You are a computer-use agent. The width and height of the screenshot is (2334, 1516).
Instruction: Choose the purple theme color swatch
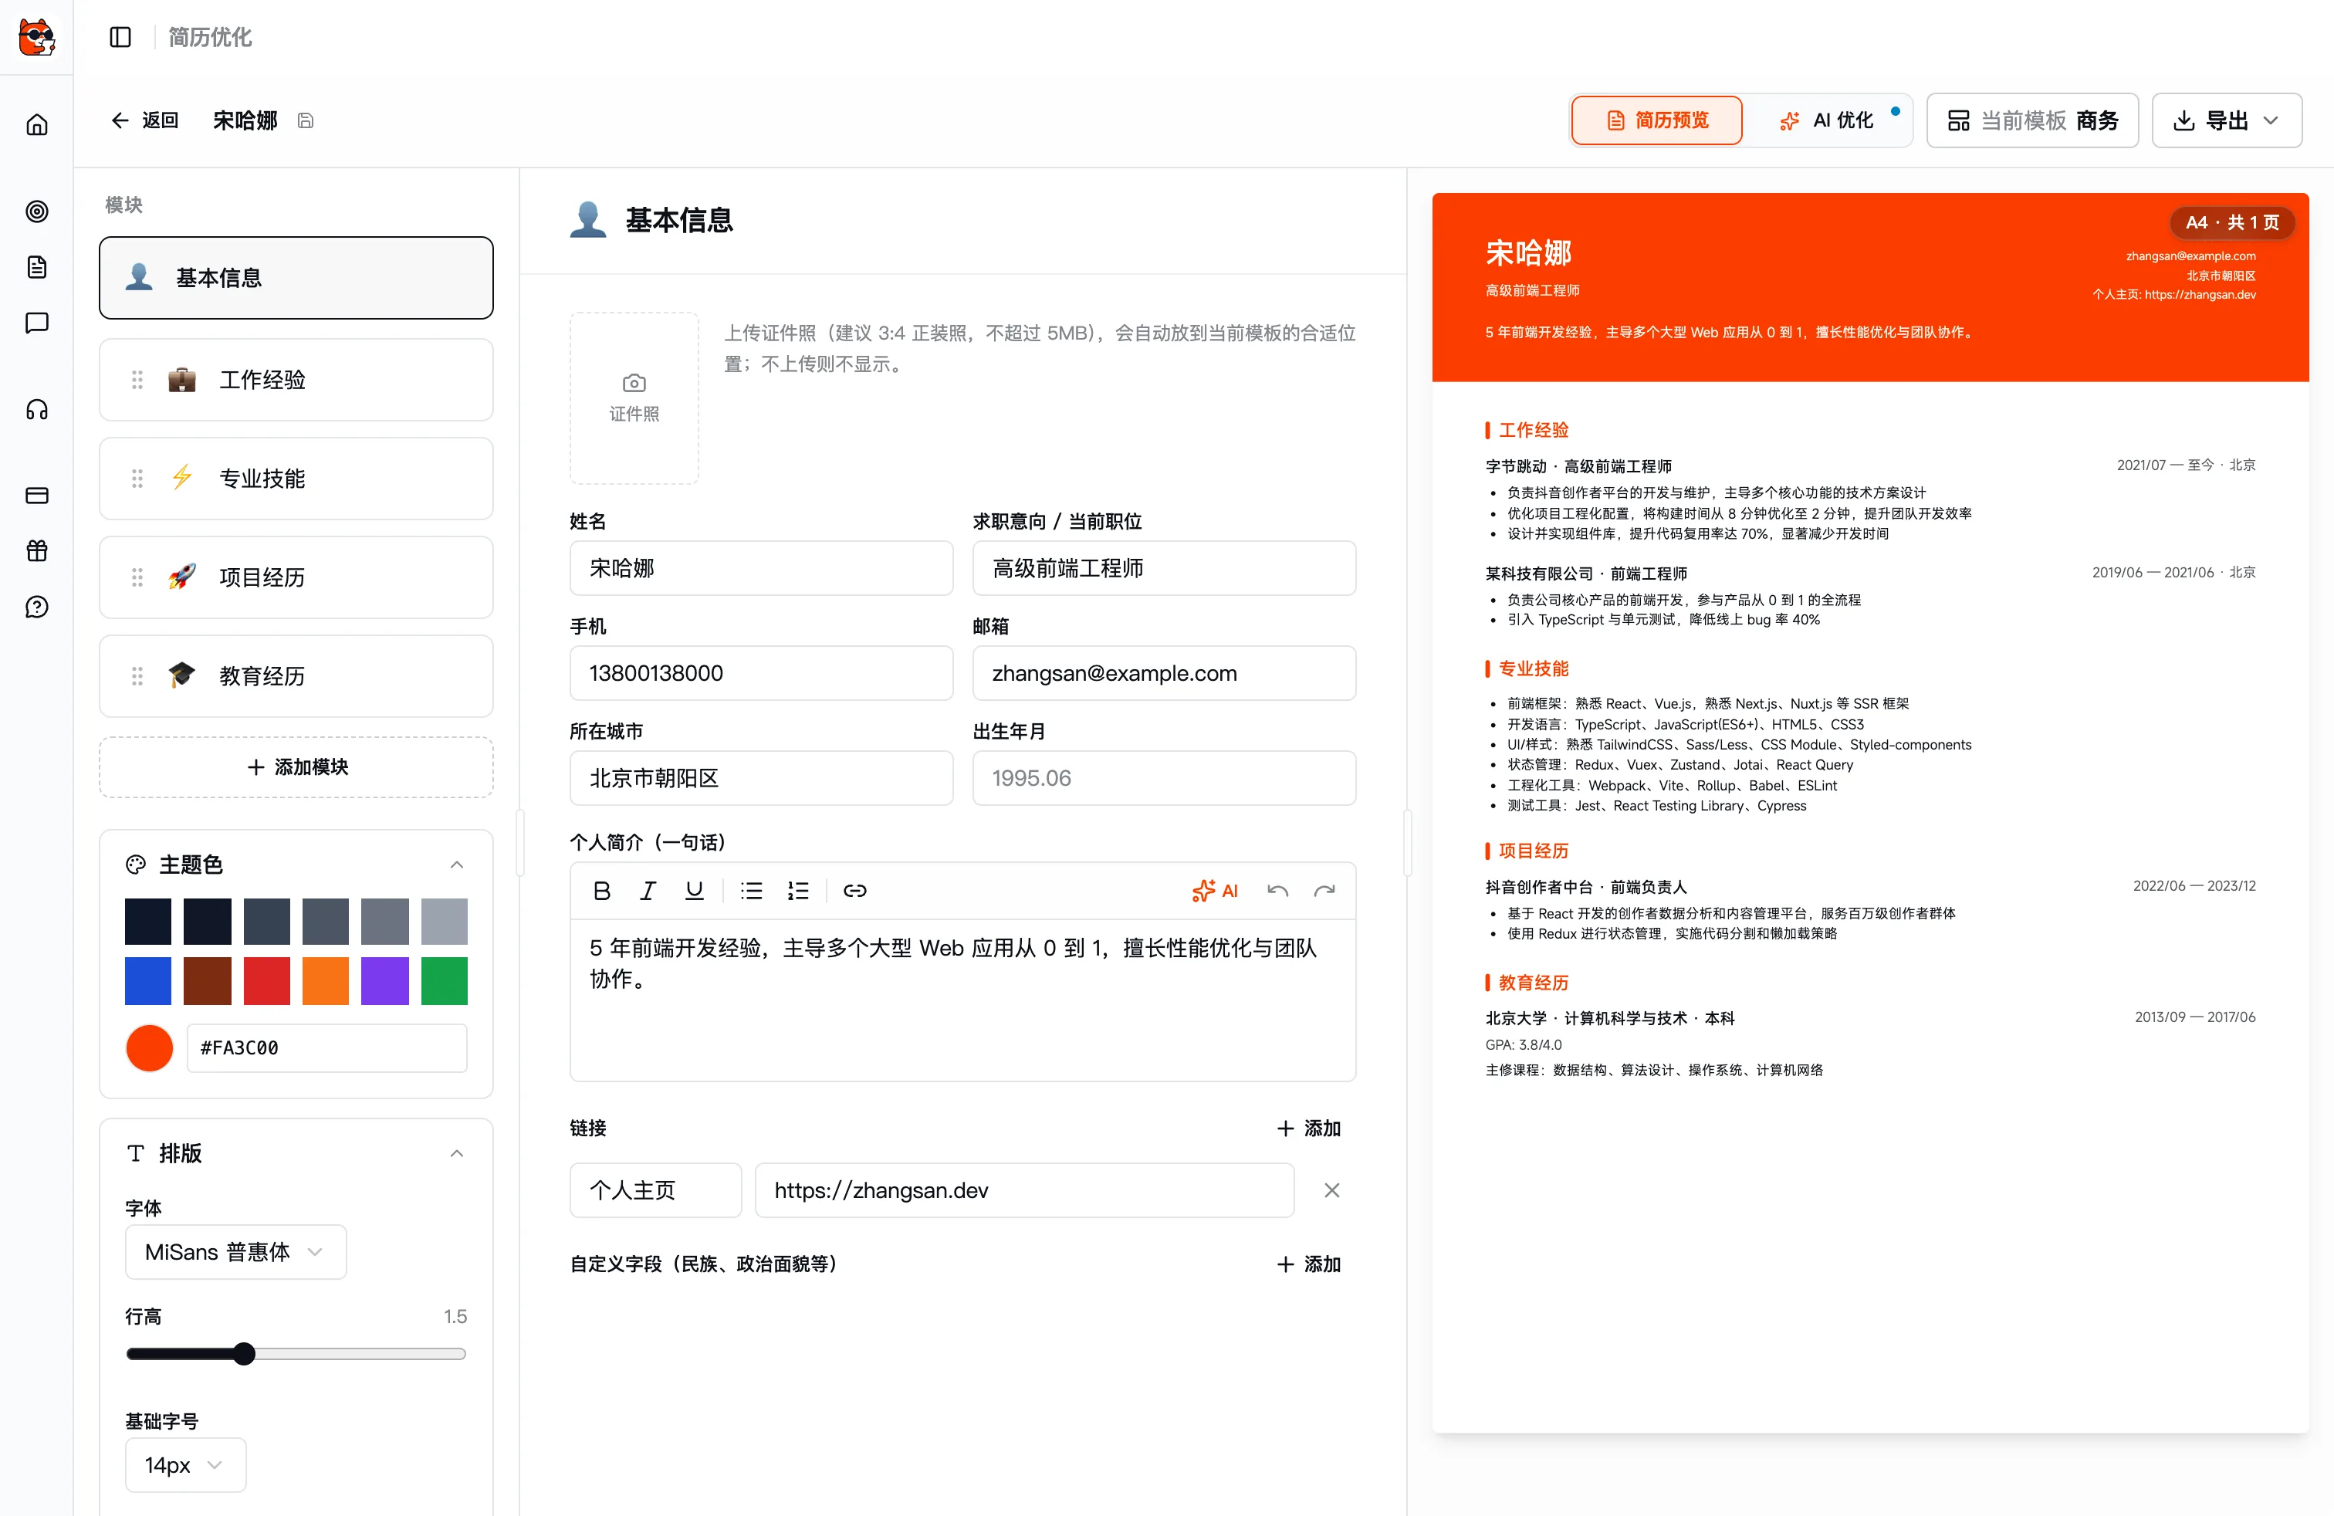384,980
